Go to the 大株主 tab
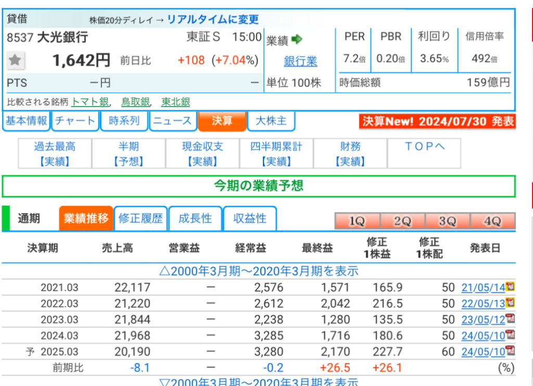This screenshot has width=533, height=386. coord(271,121)
